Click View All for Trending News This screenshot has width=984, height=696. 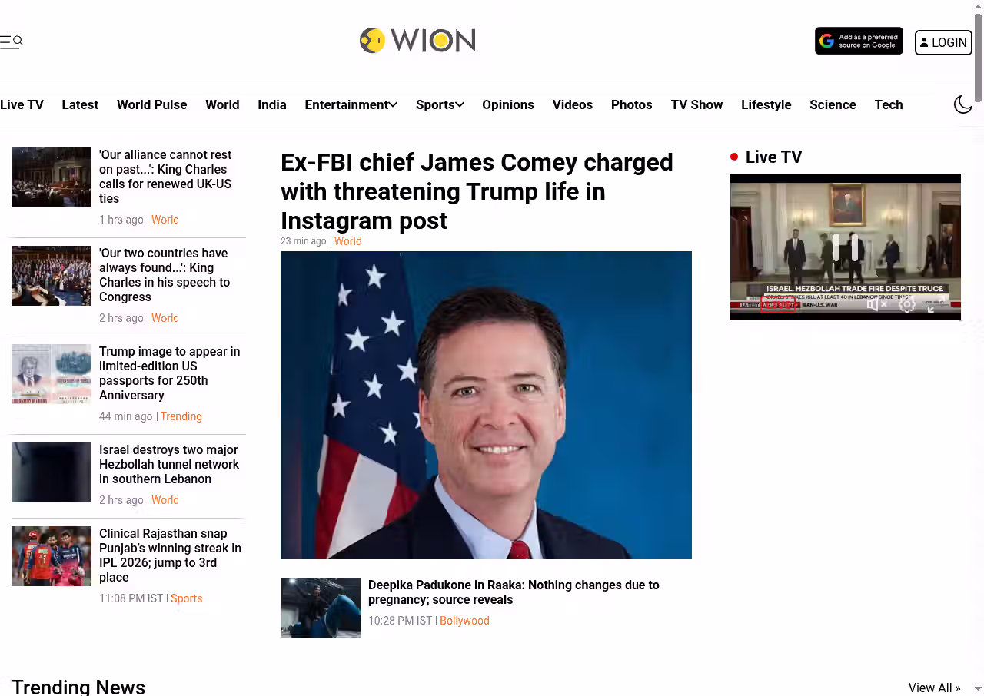[934, 688]
